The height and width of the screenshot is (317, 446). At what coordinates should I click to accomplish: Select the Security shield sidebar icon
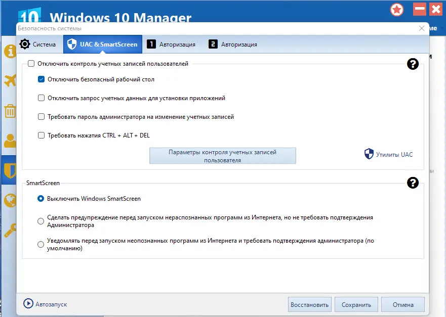(10, 170)
